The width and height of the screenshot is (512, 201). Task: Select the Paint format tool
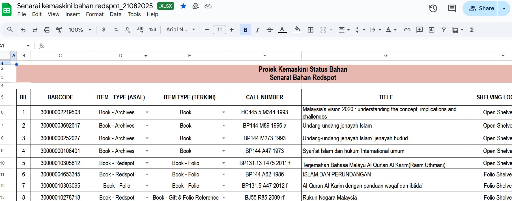point(59,30)
